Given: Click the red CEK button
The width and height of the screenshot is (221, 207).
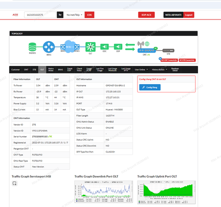Looking at the screenshot, I should (x=89, y=15).
